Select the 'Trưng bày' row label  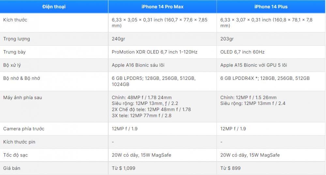14,52
